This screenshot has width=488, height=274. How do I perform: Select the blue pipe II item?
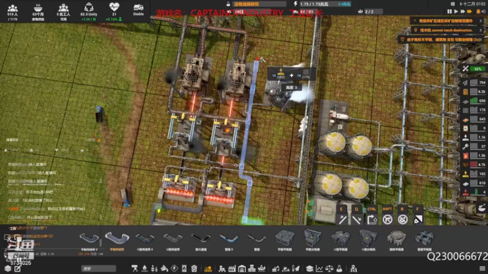point(229,241)
